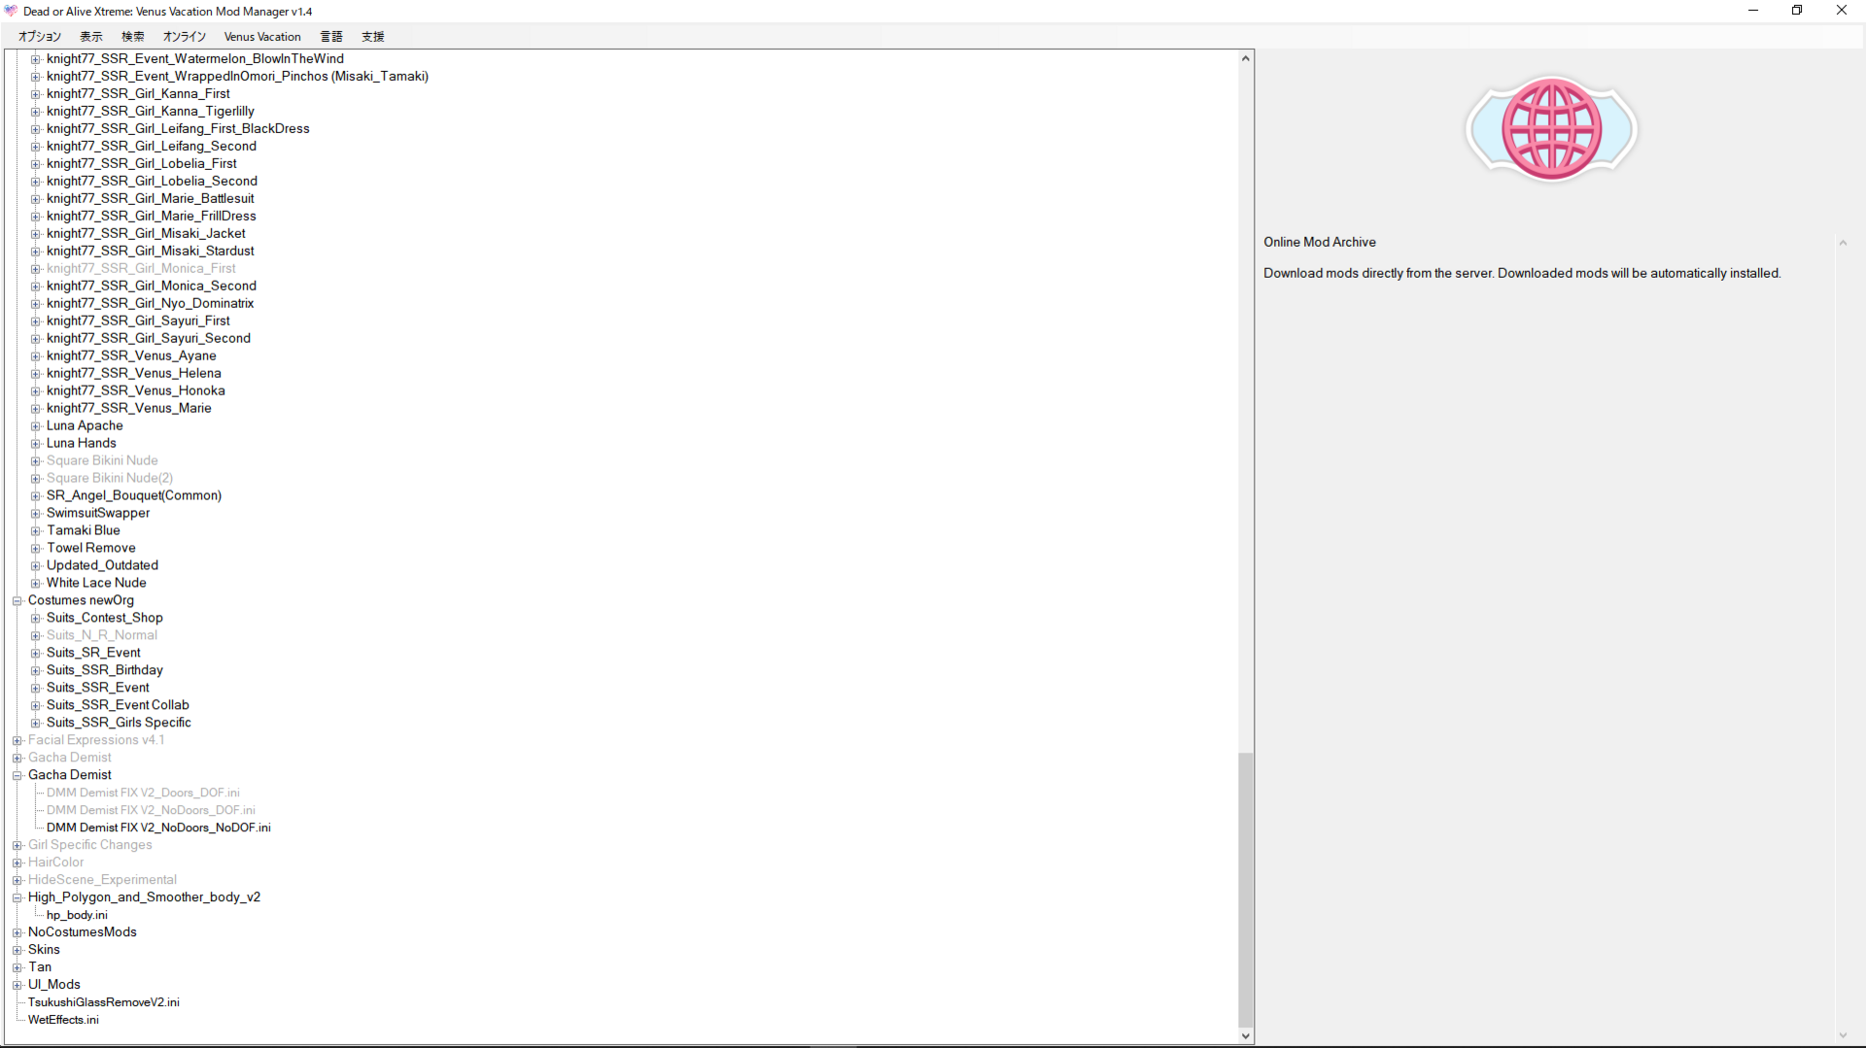Restore down the Mod Manager window
The height and width of the screenshot is (1048, 1866).
(1797, 11)
